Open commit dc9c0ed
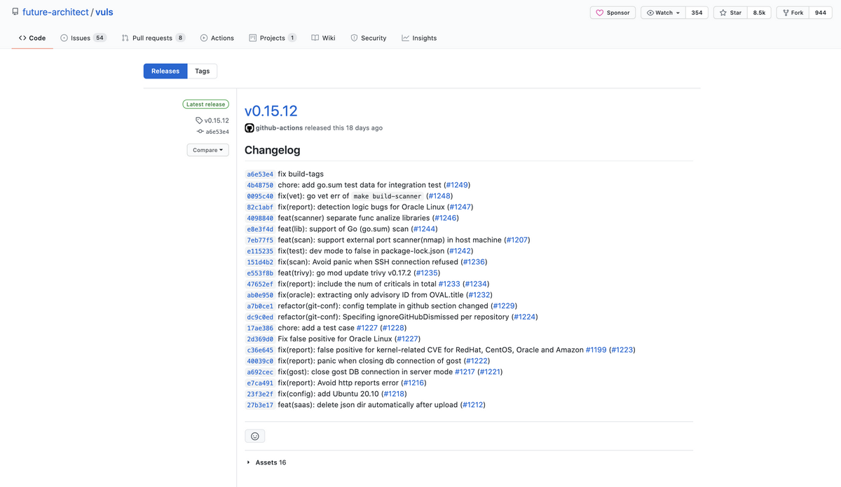Image resolution: width=841 pixels, height=487 pixels. tap(260, 317)
